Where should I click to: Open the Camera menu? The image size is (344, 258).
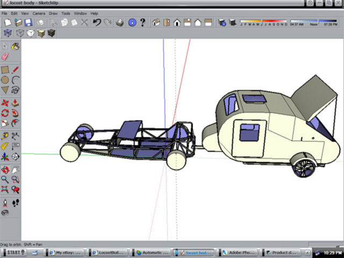39,13
